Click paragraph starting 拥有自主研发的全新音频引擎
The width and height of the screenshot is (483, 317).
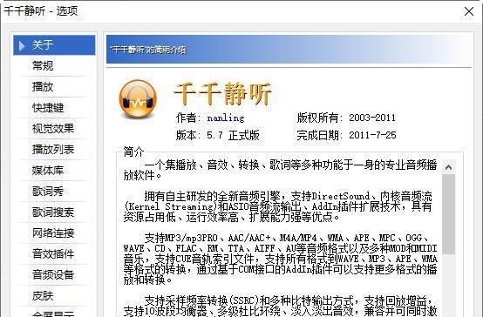[278, 206]
